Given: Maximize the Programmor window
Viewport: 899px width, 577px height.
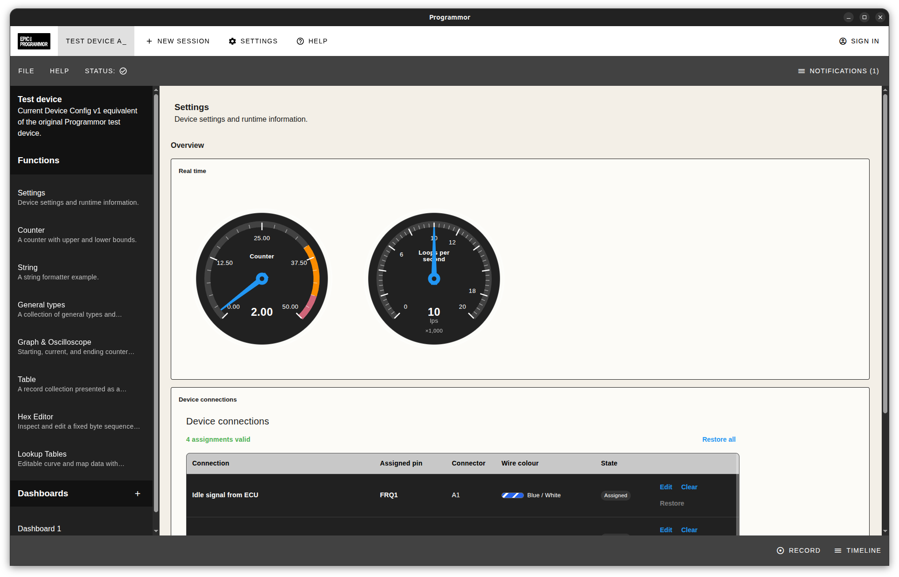Looking at the screenshot, I should (864, 17).
